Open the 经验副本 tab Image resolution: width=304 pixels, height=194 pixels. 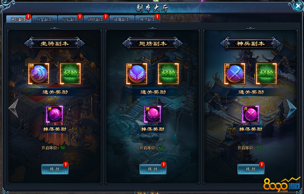tap(70, 19)
